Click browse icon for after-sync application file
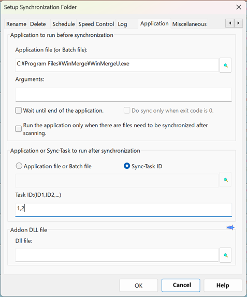Viewport: 247px width, 297px height. [225, 180]
